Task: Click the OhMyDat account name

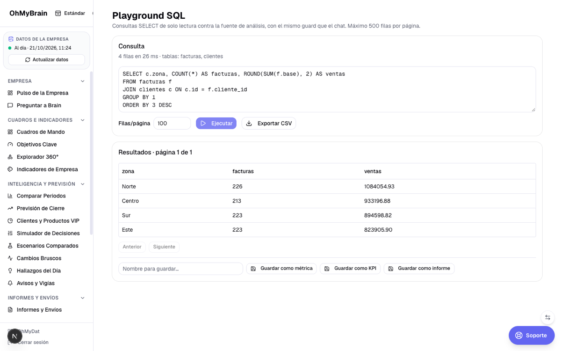Action: [x=29, y=332]
